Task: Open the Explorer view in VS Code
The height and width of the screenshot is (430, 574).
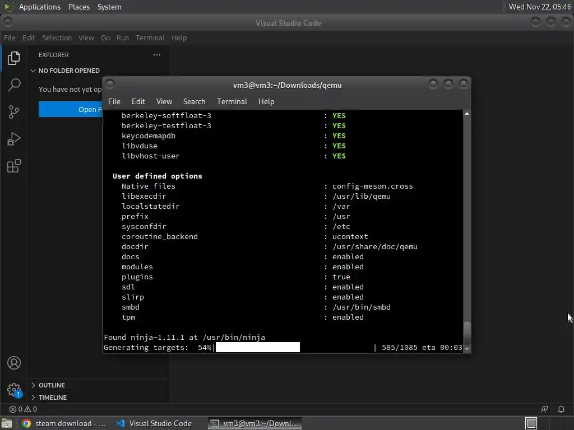Action: (14, 58)
